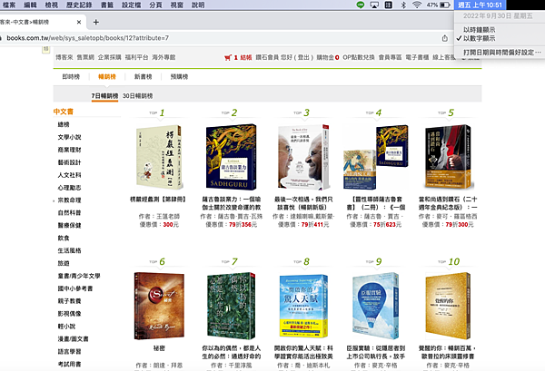Open a new browser tab with plus button

pyautogui.click(x=96, y=22)
